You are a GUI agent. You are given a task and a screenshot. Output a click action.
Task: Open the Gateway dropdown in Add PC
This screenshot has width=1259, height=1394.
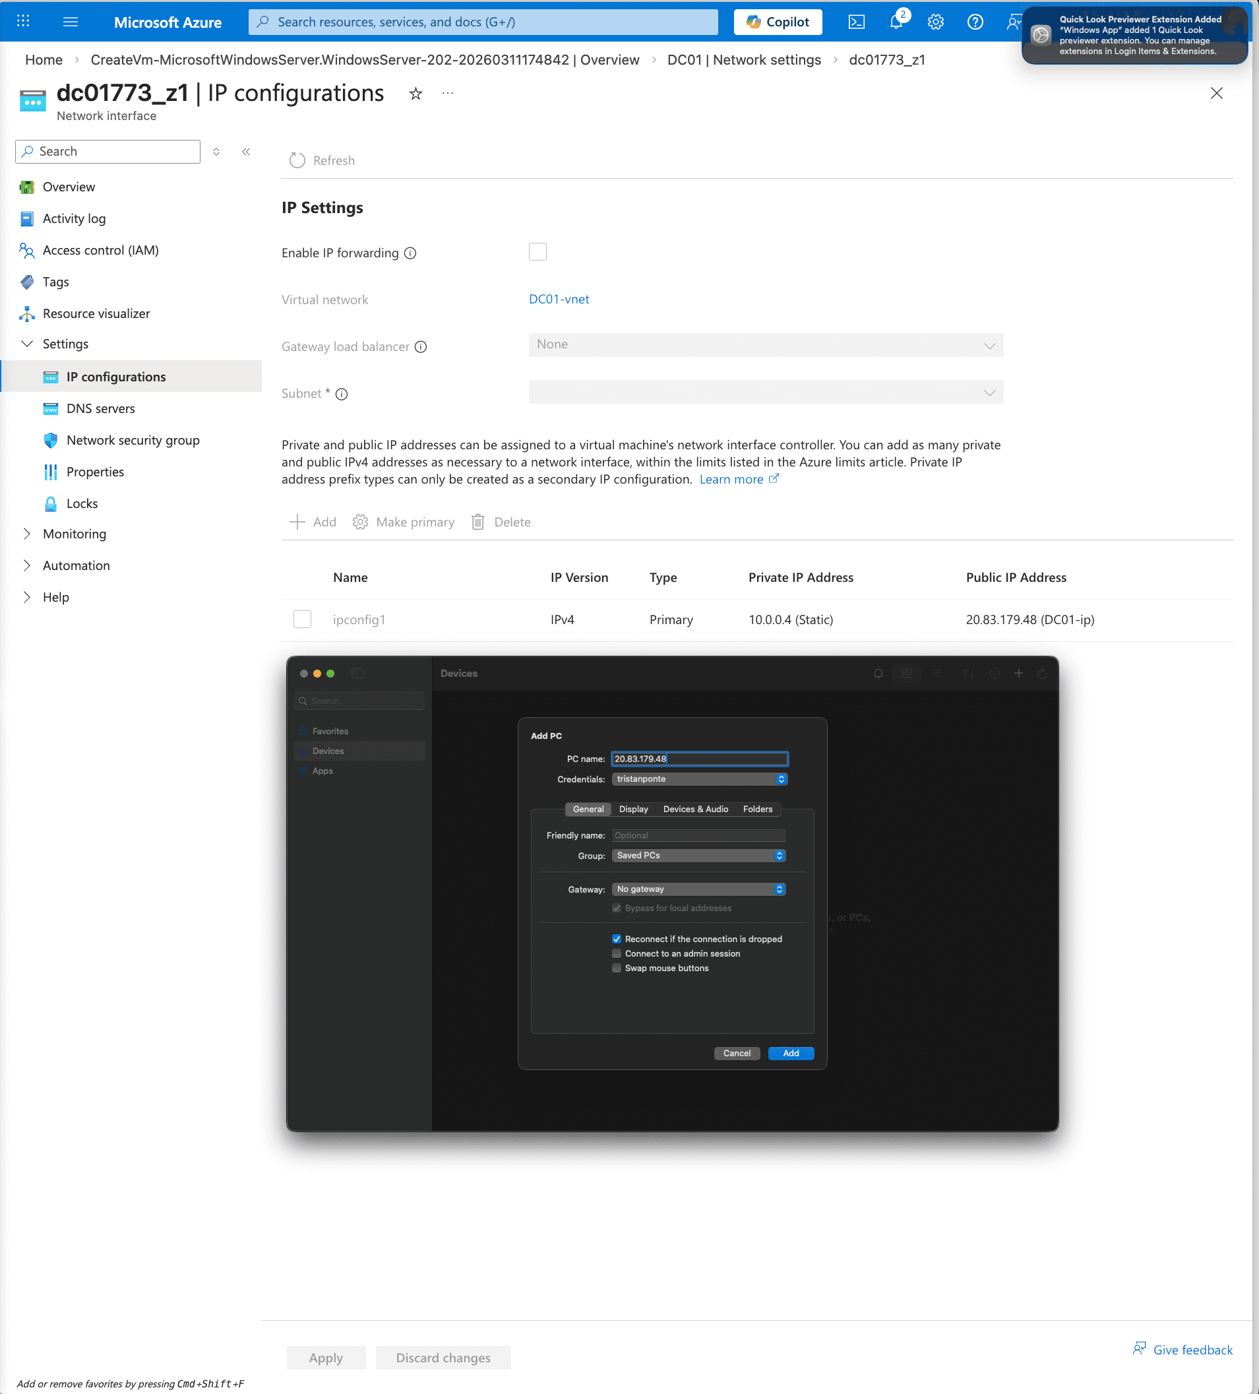(698, 889)
